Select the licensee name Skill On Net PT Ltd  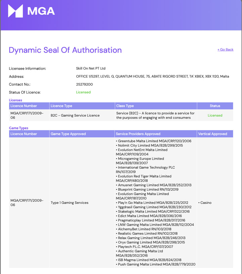click(x=91, y=68)
